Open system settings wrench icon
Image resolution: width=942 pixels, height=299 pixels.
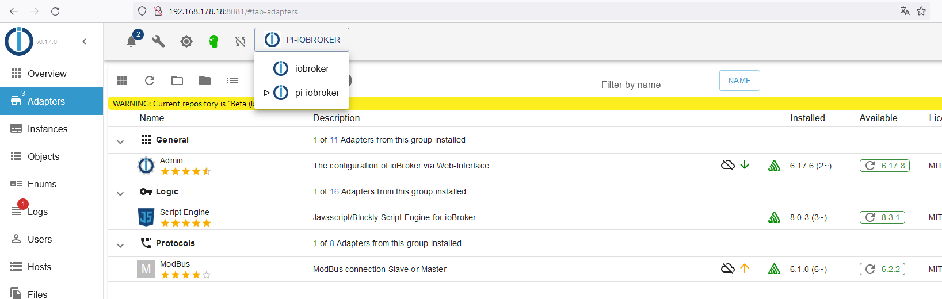[x=159, y=41]
